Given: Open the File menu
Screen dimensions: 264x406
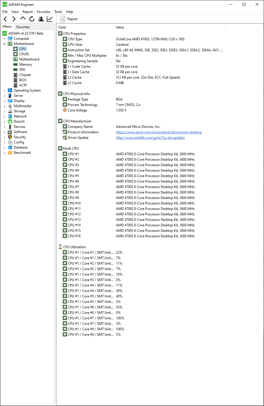Looking at the screenshot, I should (5, 12).
